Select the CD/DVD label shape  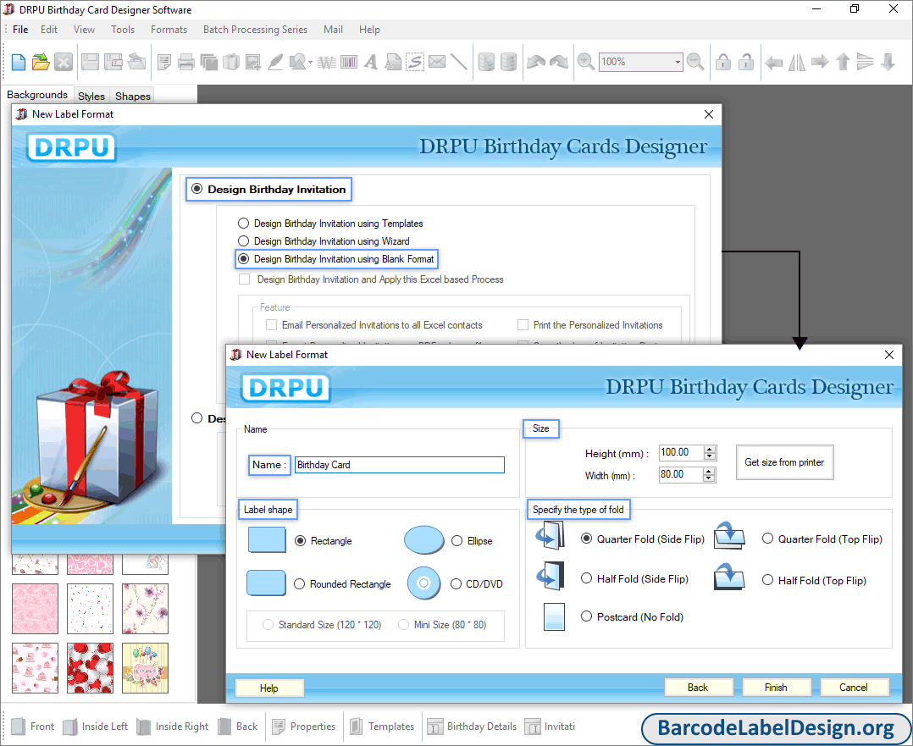456,584
